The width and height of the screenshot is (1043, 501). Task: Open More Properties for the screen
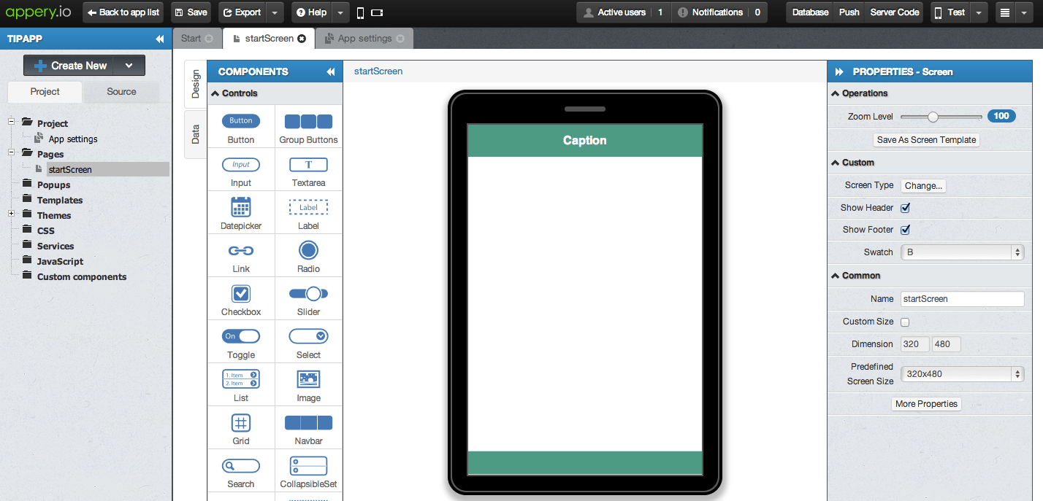pos(926,403)
